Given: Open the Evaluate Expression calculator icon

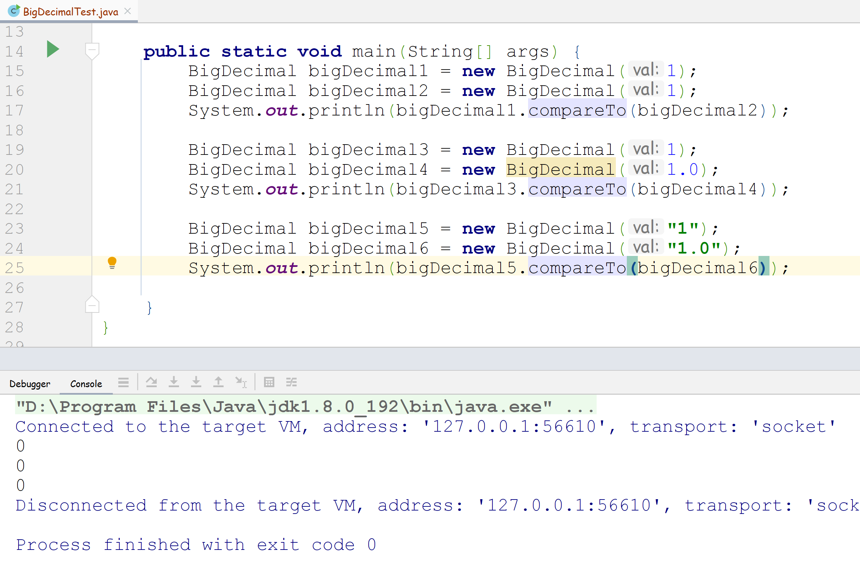Looking at the screenshot, I should (x=269, y=382).
